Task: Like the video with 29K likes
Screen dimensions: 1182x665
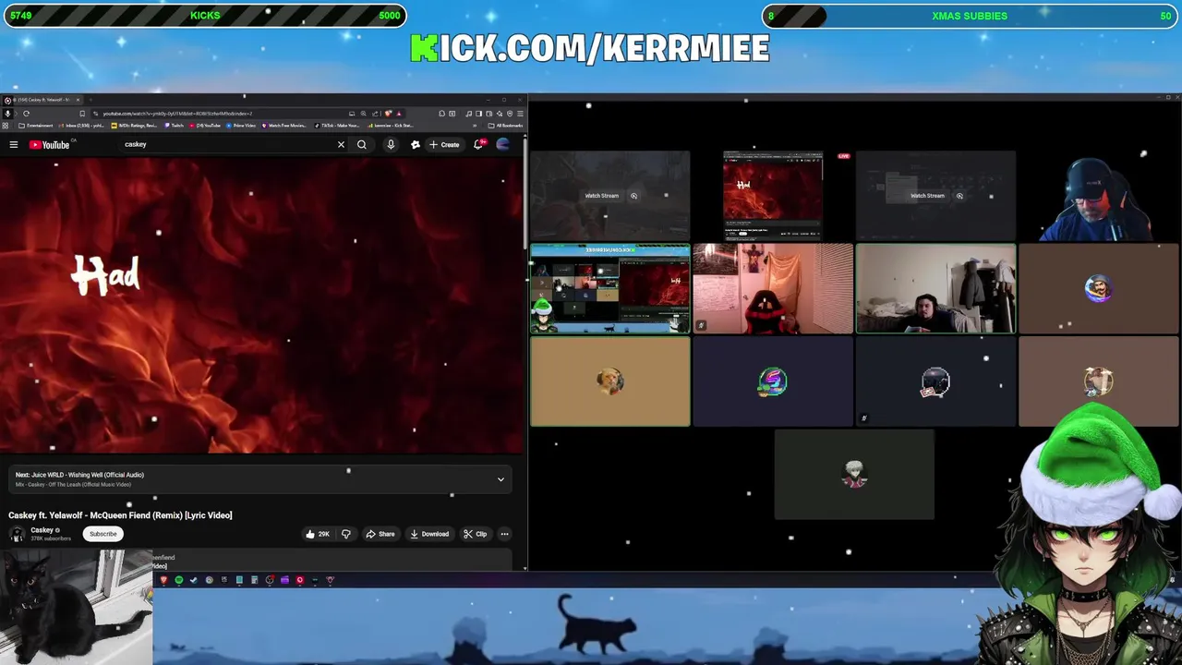Action: click(x=318, y=534)
